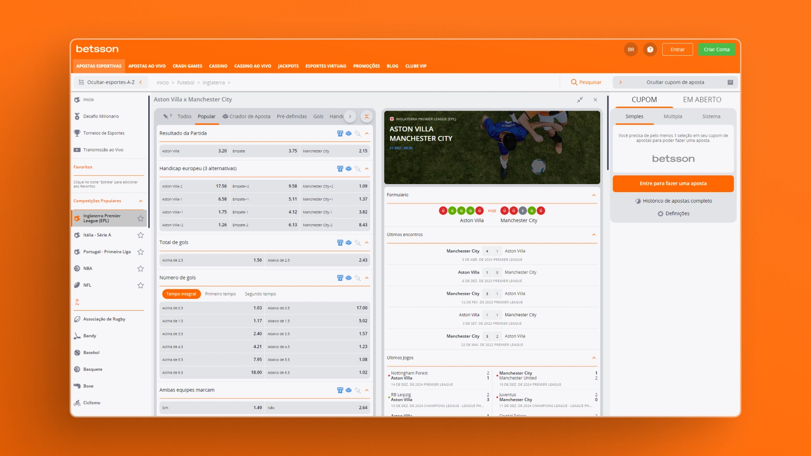Click cash out icon for Ambas equipes marcam

click(340, 390)
